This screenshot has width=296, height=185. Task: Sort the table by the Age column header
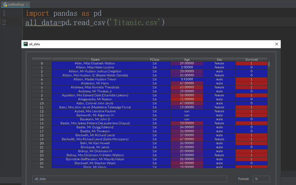point(187,59)
